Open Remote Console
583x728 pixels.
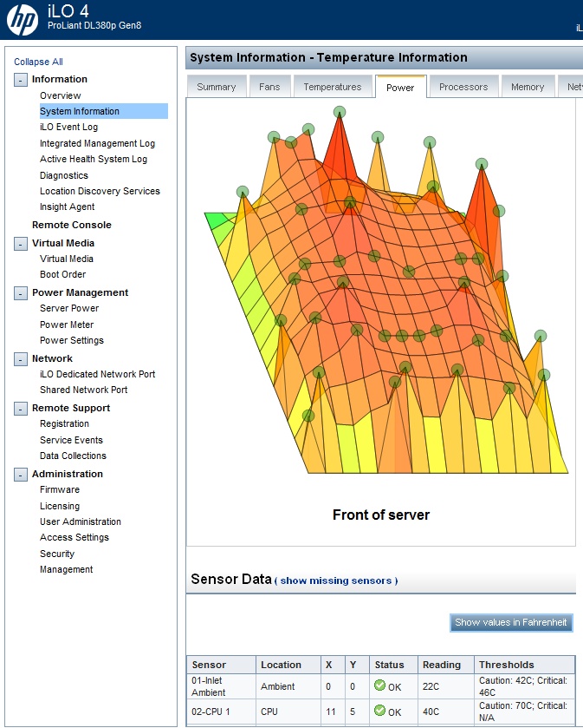(x=72, y=226)
